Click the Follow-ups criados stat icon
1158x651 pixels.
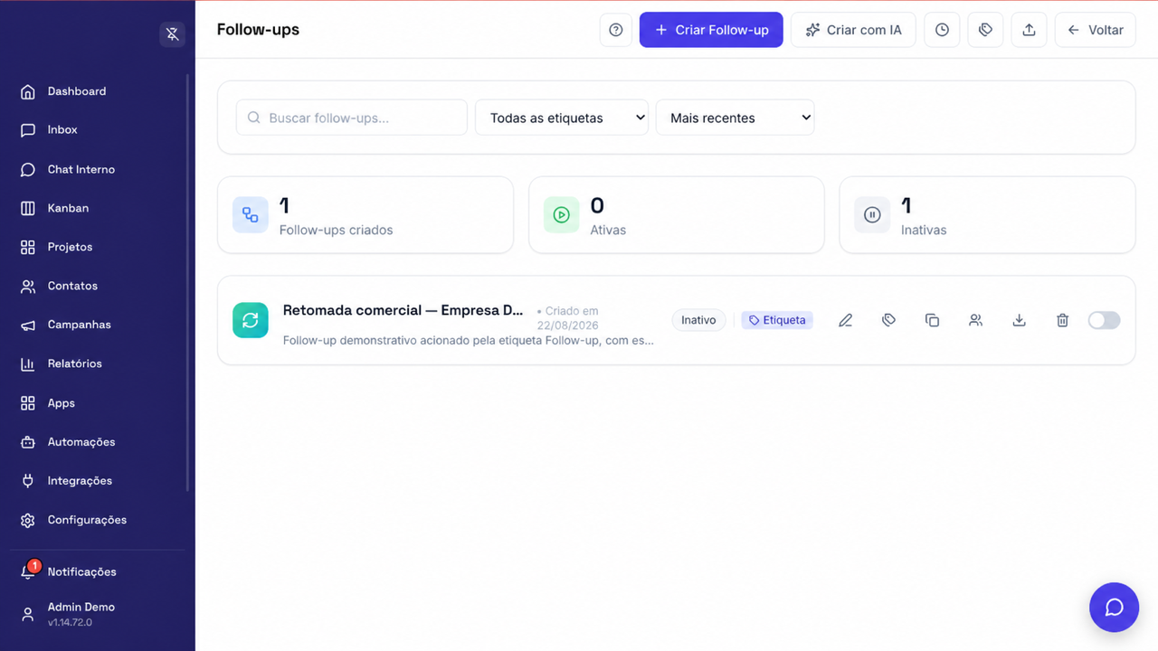(x=251, y=215)
